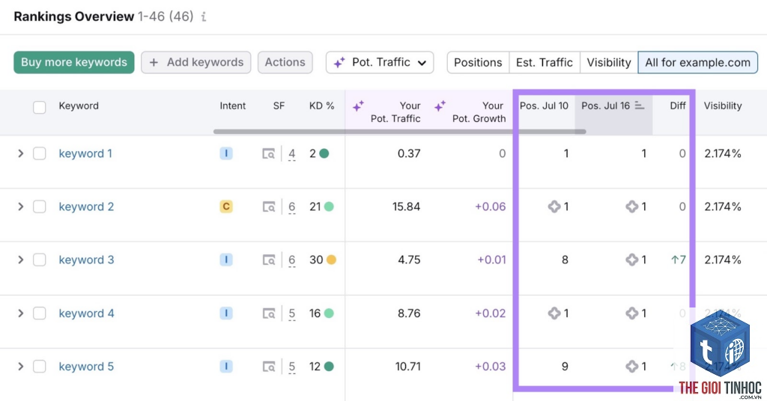Open the keyword 1 link
This screenshot has height=401, width=767.
pos(85,153)
